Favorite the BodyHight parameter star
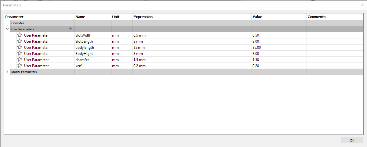 (20, 53)
